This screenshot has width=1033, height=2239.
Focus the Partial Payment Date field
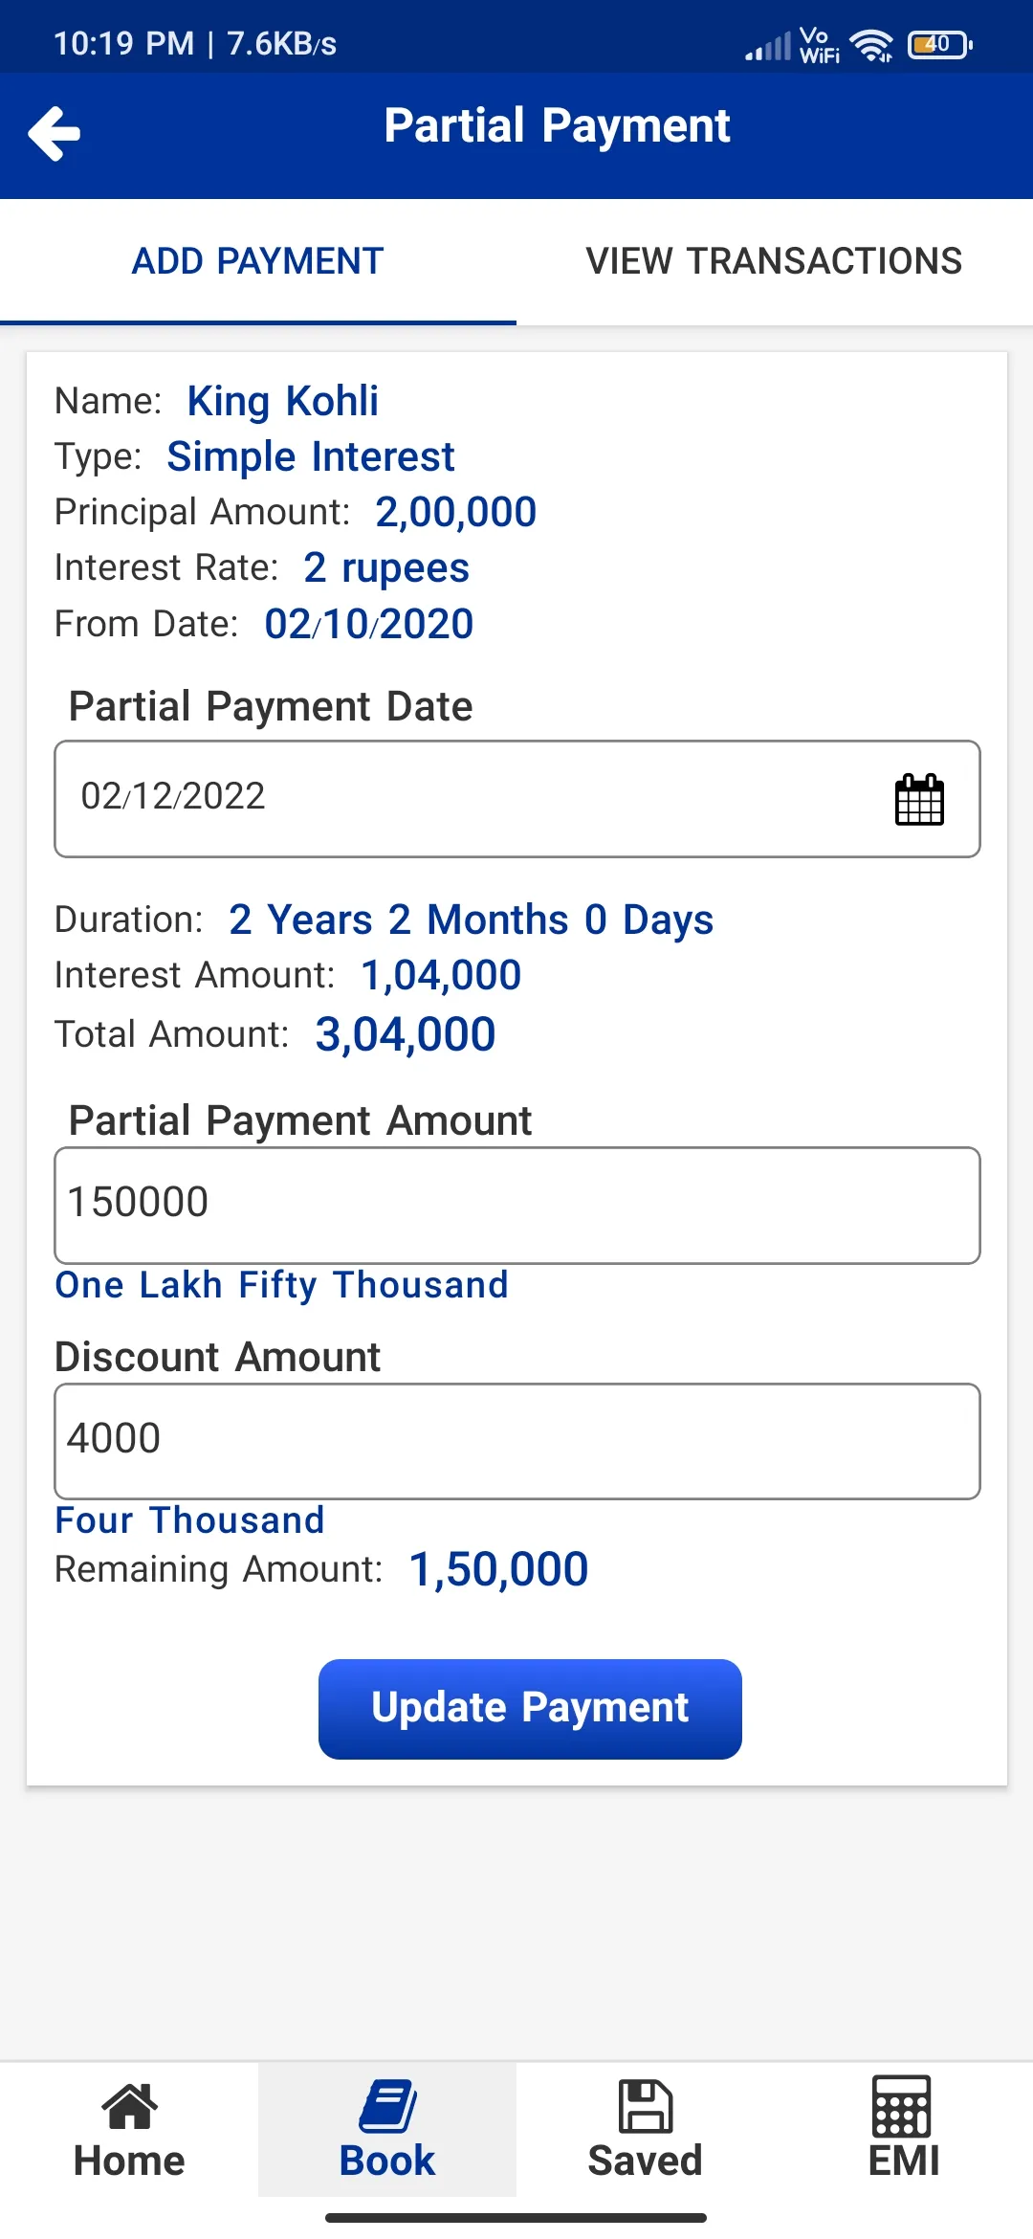[517, 799]
